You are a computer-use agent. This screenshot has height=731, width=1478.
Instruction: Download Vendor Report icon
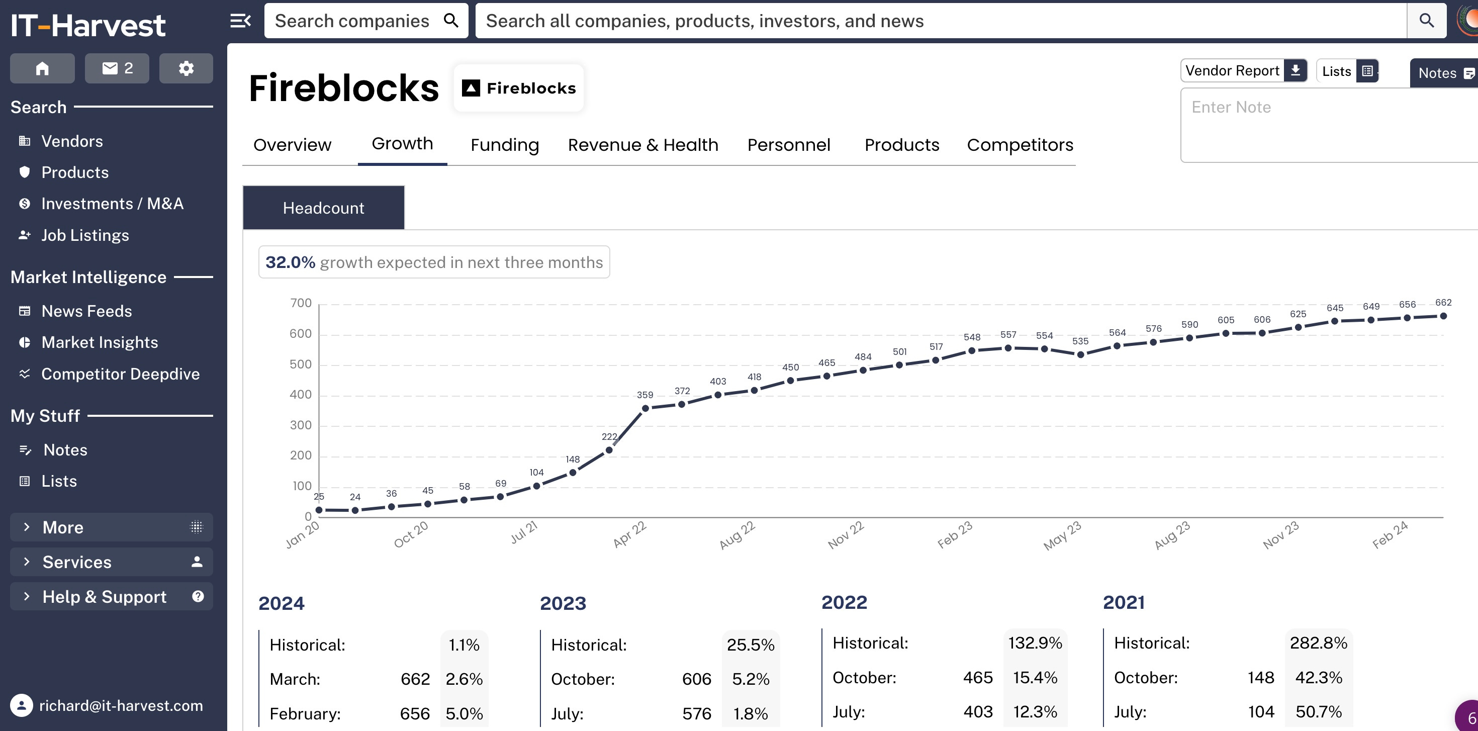click(1295, 70)
